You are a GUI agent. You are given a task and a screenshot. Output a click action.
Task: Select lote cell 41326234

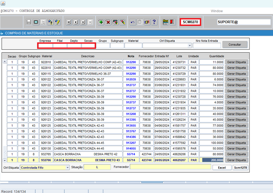(x=179, y=120)
